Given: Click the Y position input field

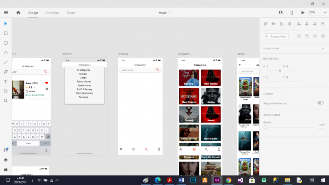Looking at the screenshot, I should point(292,77).
